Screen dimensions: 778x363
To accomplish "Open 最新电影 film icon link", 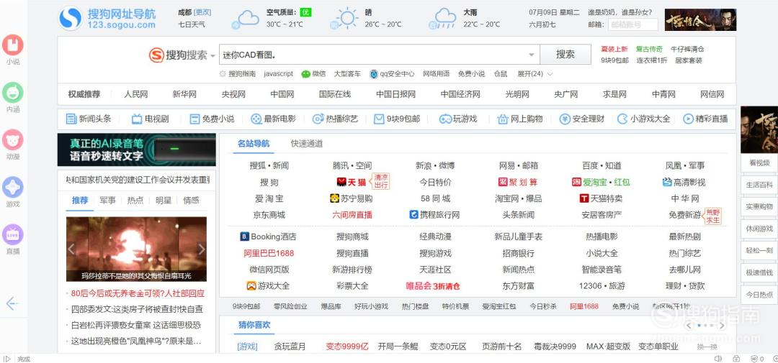I will [x=274, y=119].
